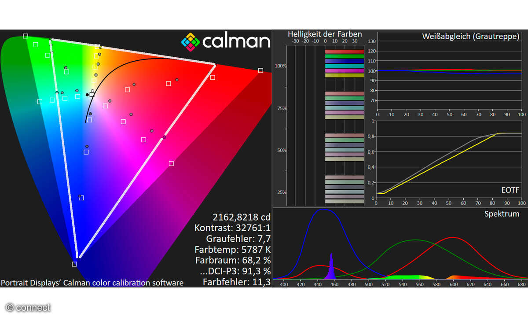Image resolution: width=528 pixels, height=317 pixels.
Task: Click the EOTF label in the gamma chart
Action: 510,190
